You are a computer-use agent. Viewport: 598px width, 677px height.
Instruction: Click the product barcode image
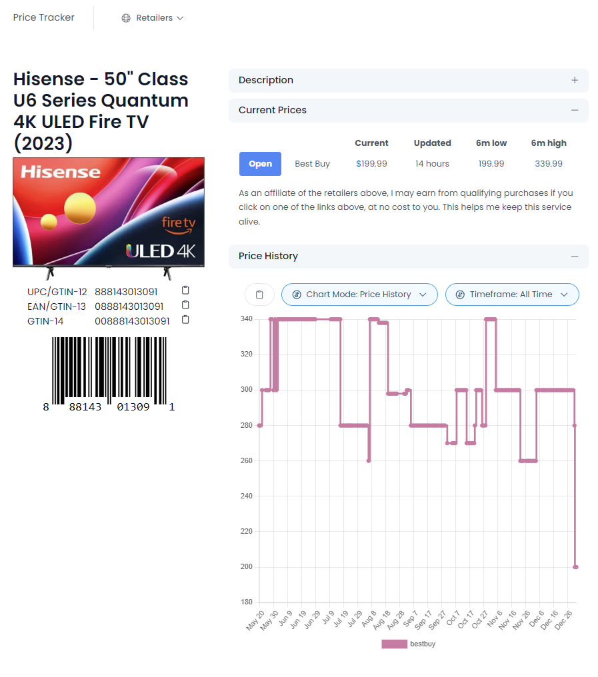(109, 372)
